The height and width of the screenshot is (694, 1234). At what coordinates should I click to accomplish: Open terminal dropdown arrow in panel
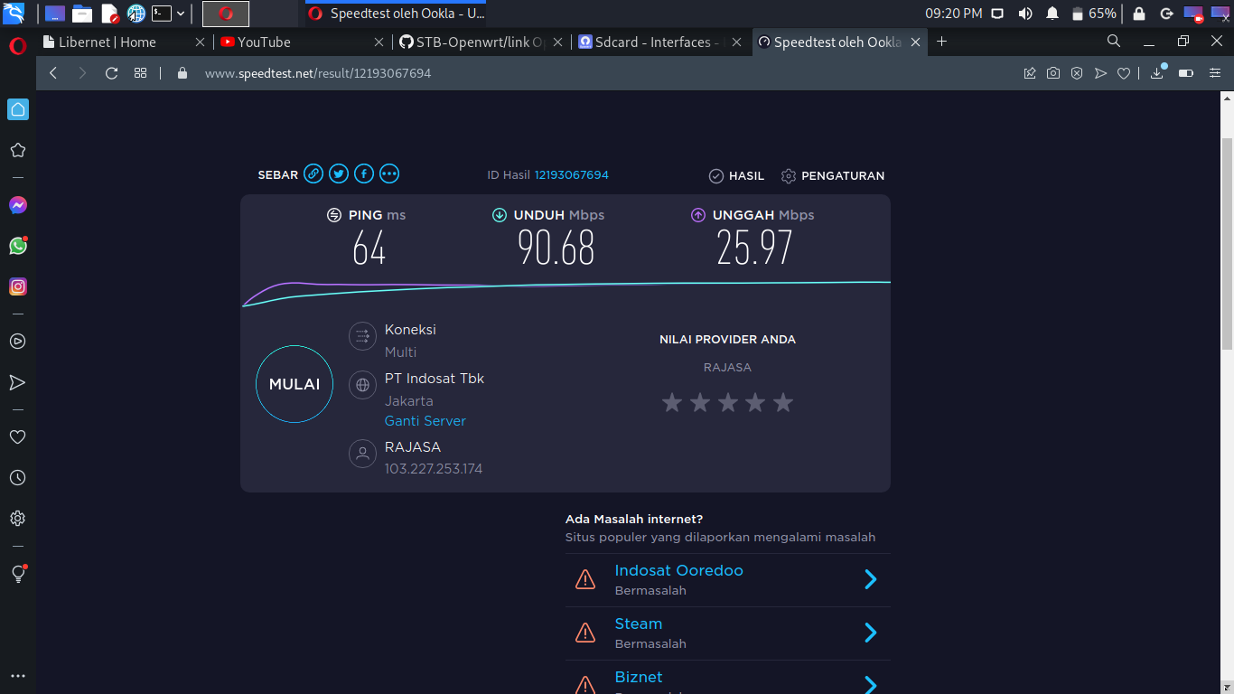tap(181, 14)
